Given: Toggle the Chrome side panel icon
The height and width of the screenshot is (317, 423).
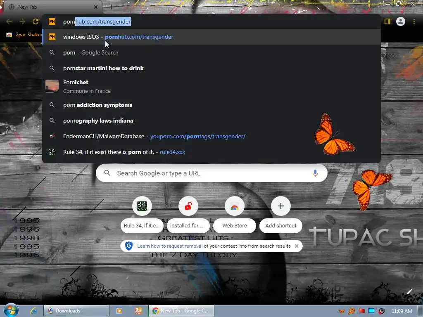Looking at the screenshot, I should point(387,21).
